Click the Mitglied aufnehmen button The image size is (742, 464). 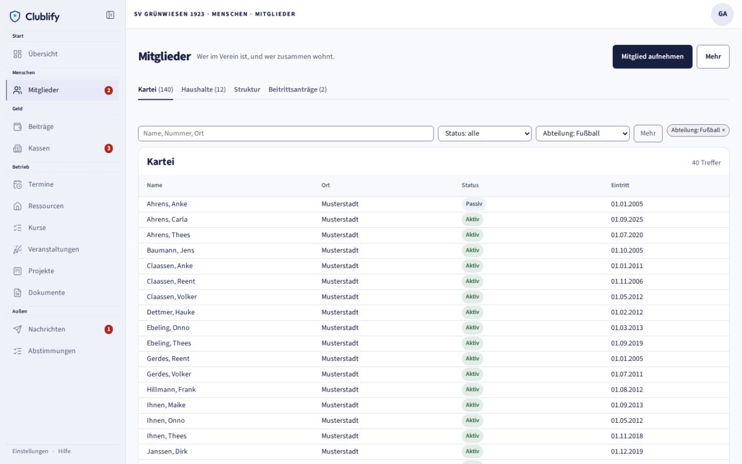tap(652, 57)
